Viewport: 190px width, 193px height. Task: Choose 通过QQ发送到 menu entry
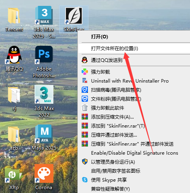[x=134, y=60]
